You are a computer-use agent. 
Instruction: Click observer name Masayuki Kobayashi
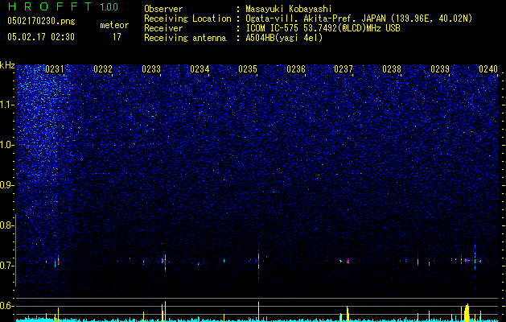click(x=289, y=9)
